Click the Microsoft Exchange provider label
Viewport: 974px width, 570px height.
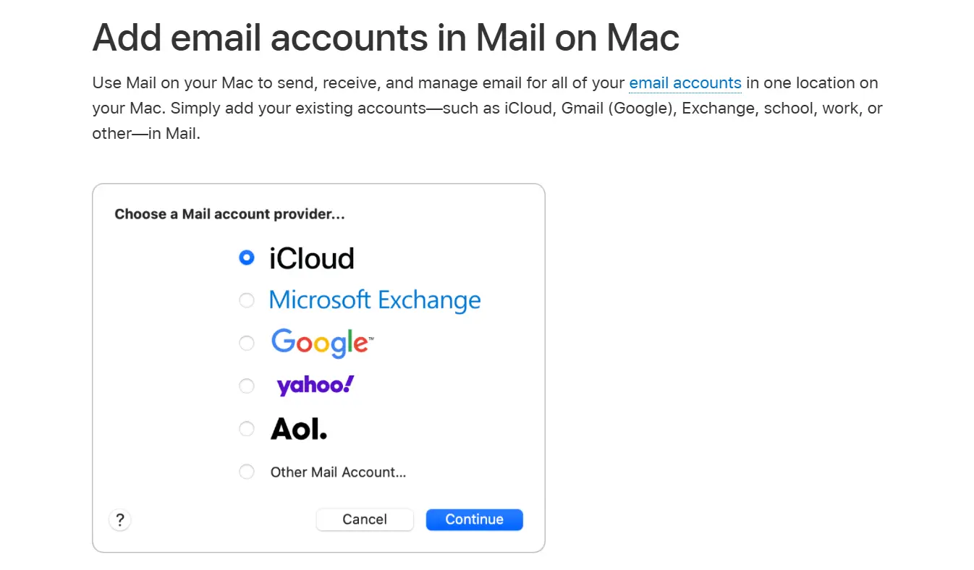pyautogui.click(x=375, y=299)
